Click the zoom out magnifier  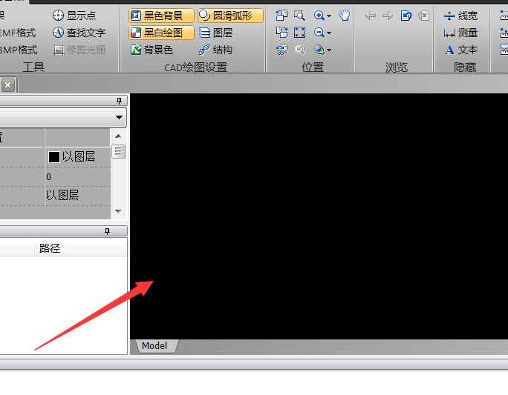tap(319, 33)
